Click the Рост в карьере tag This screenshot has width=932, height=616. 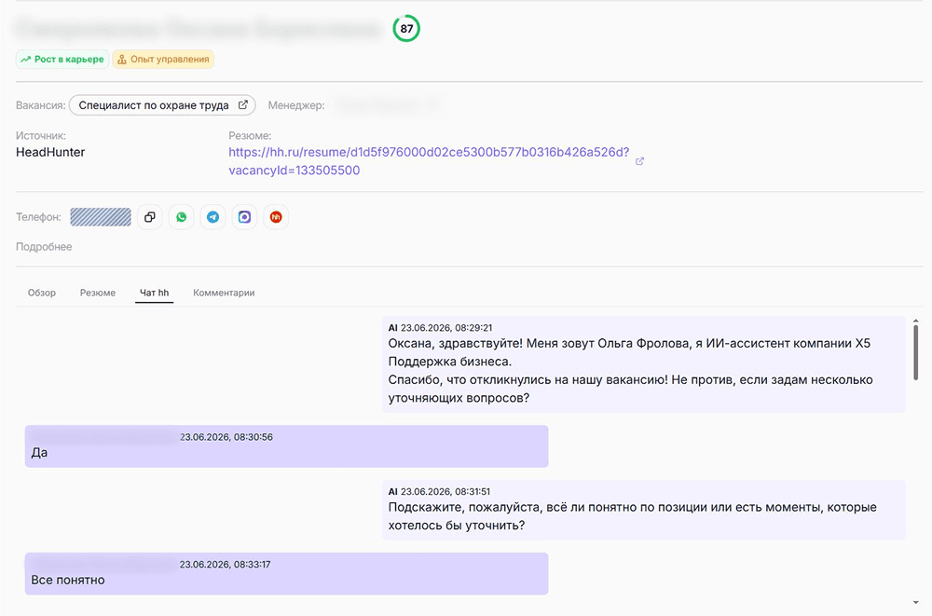click(62, 59)
